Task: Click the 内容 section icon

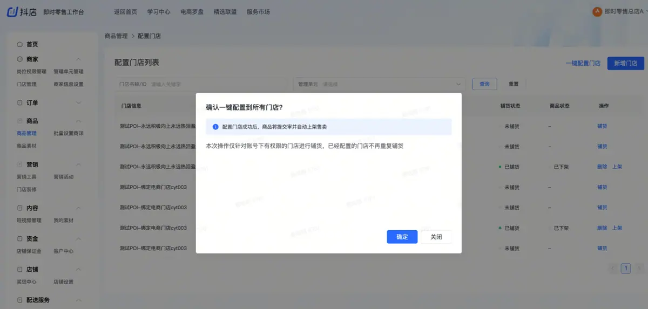Action: (20, 208)
